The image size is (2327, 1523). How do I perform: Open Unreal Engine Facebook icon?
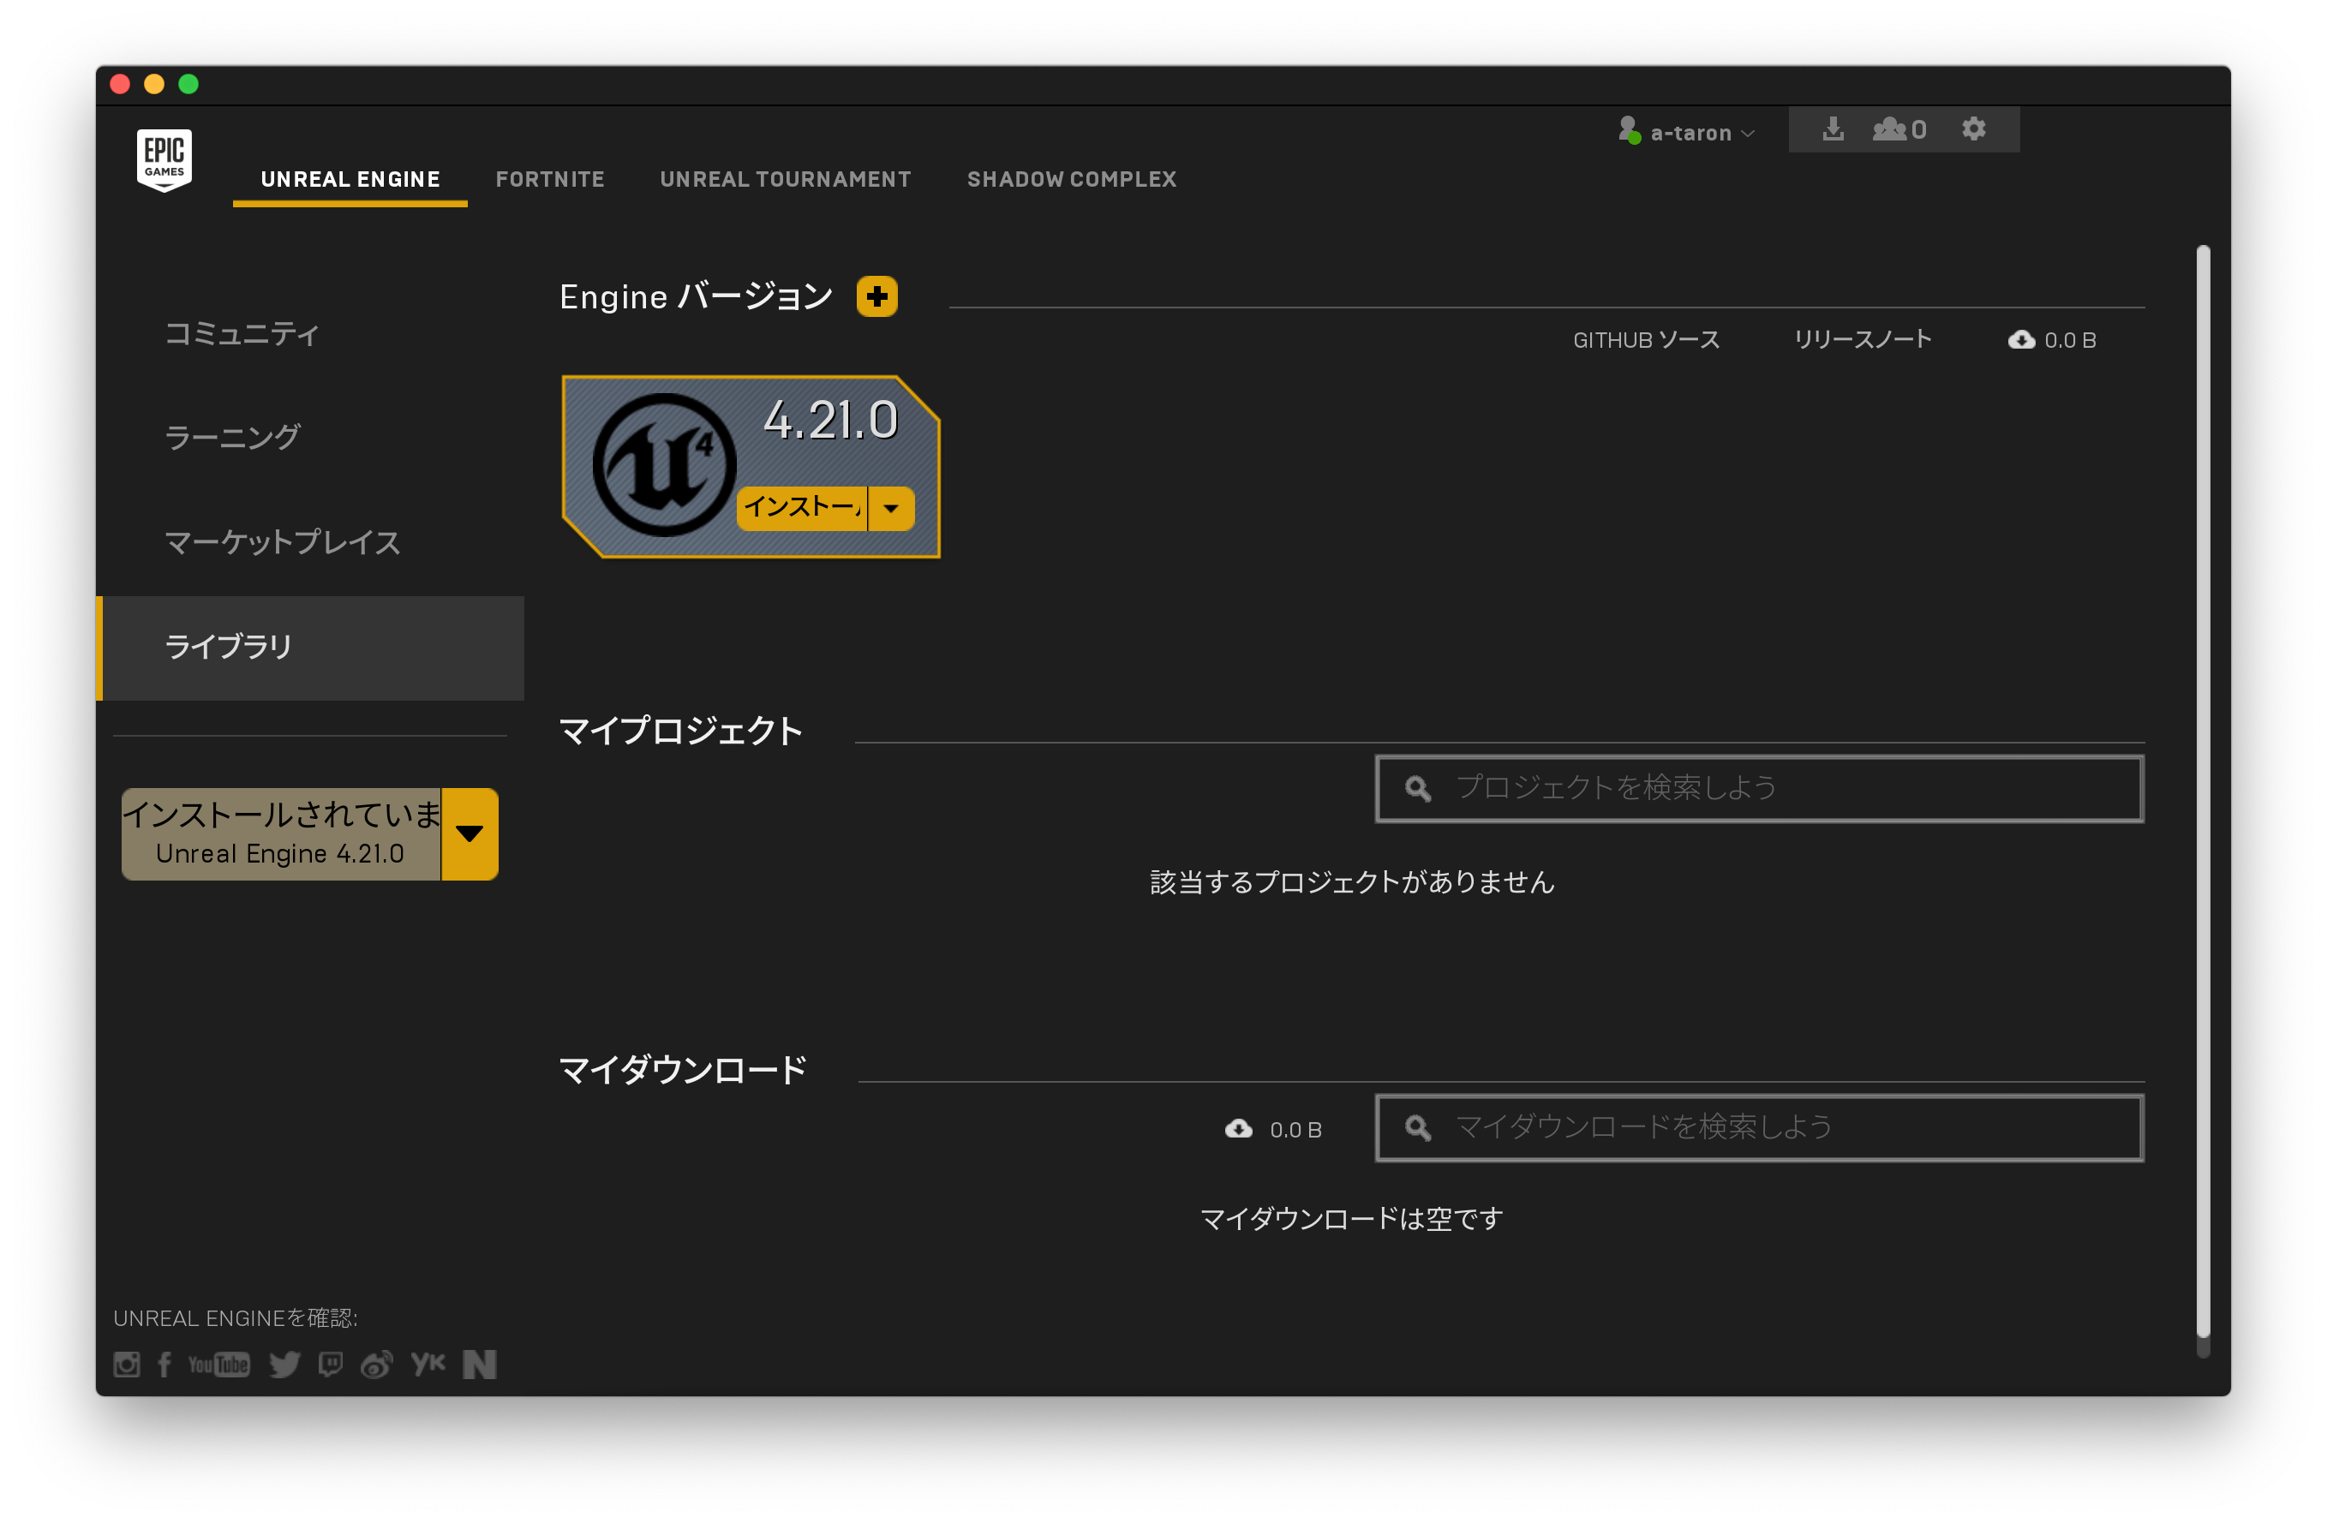pyautogui.click(x=165, y=1365)
